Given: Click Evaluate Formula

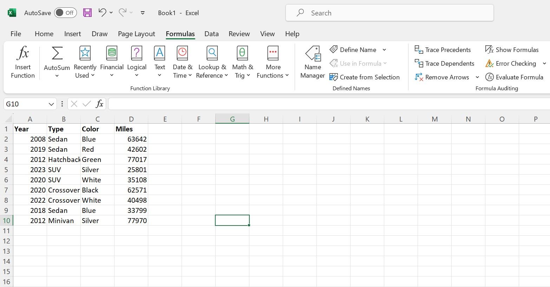Looking at the screenshot, I should tap(514, 77).
